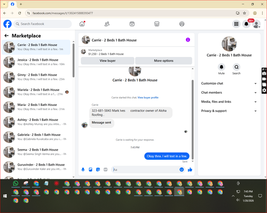This screenshot has width=267, height=213.
Task: Choose a sticker icon in composer
Action: [98, 169]
